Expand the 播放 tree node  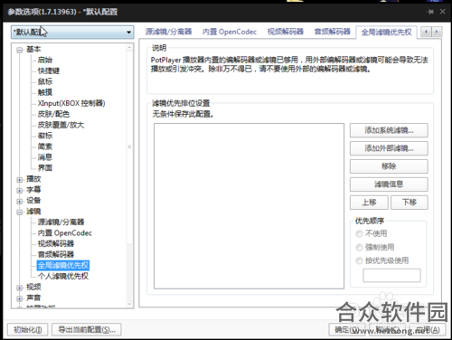point(20,180)
